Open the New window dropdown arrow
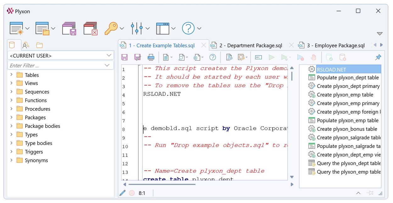Viewport: 393px width, 203px height. 27,29
